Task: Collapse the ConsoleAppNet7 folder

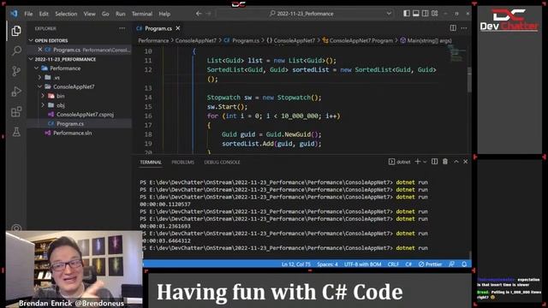Action: (40, 86)
